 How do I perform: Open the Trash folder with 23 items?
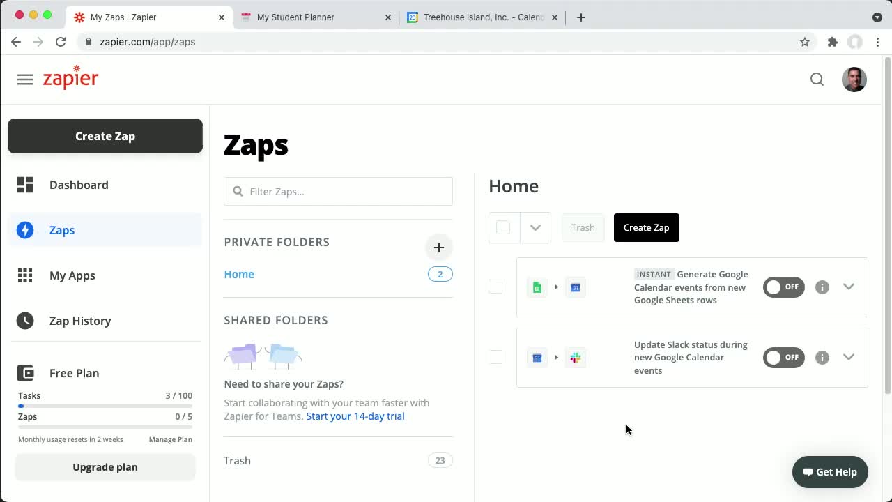(338, 460)
